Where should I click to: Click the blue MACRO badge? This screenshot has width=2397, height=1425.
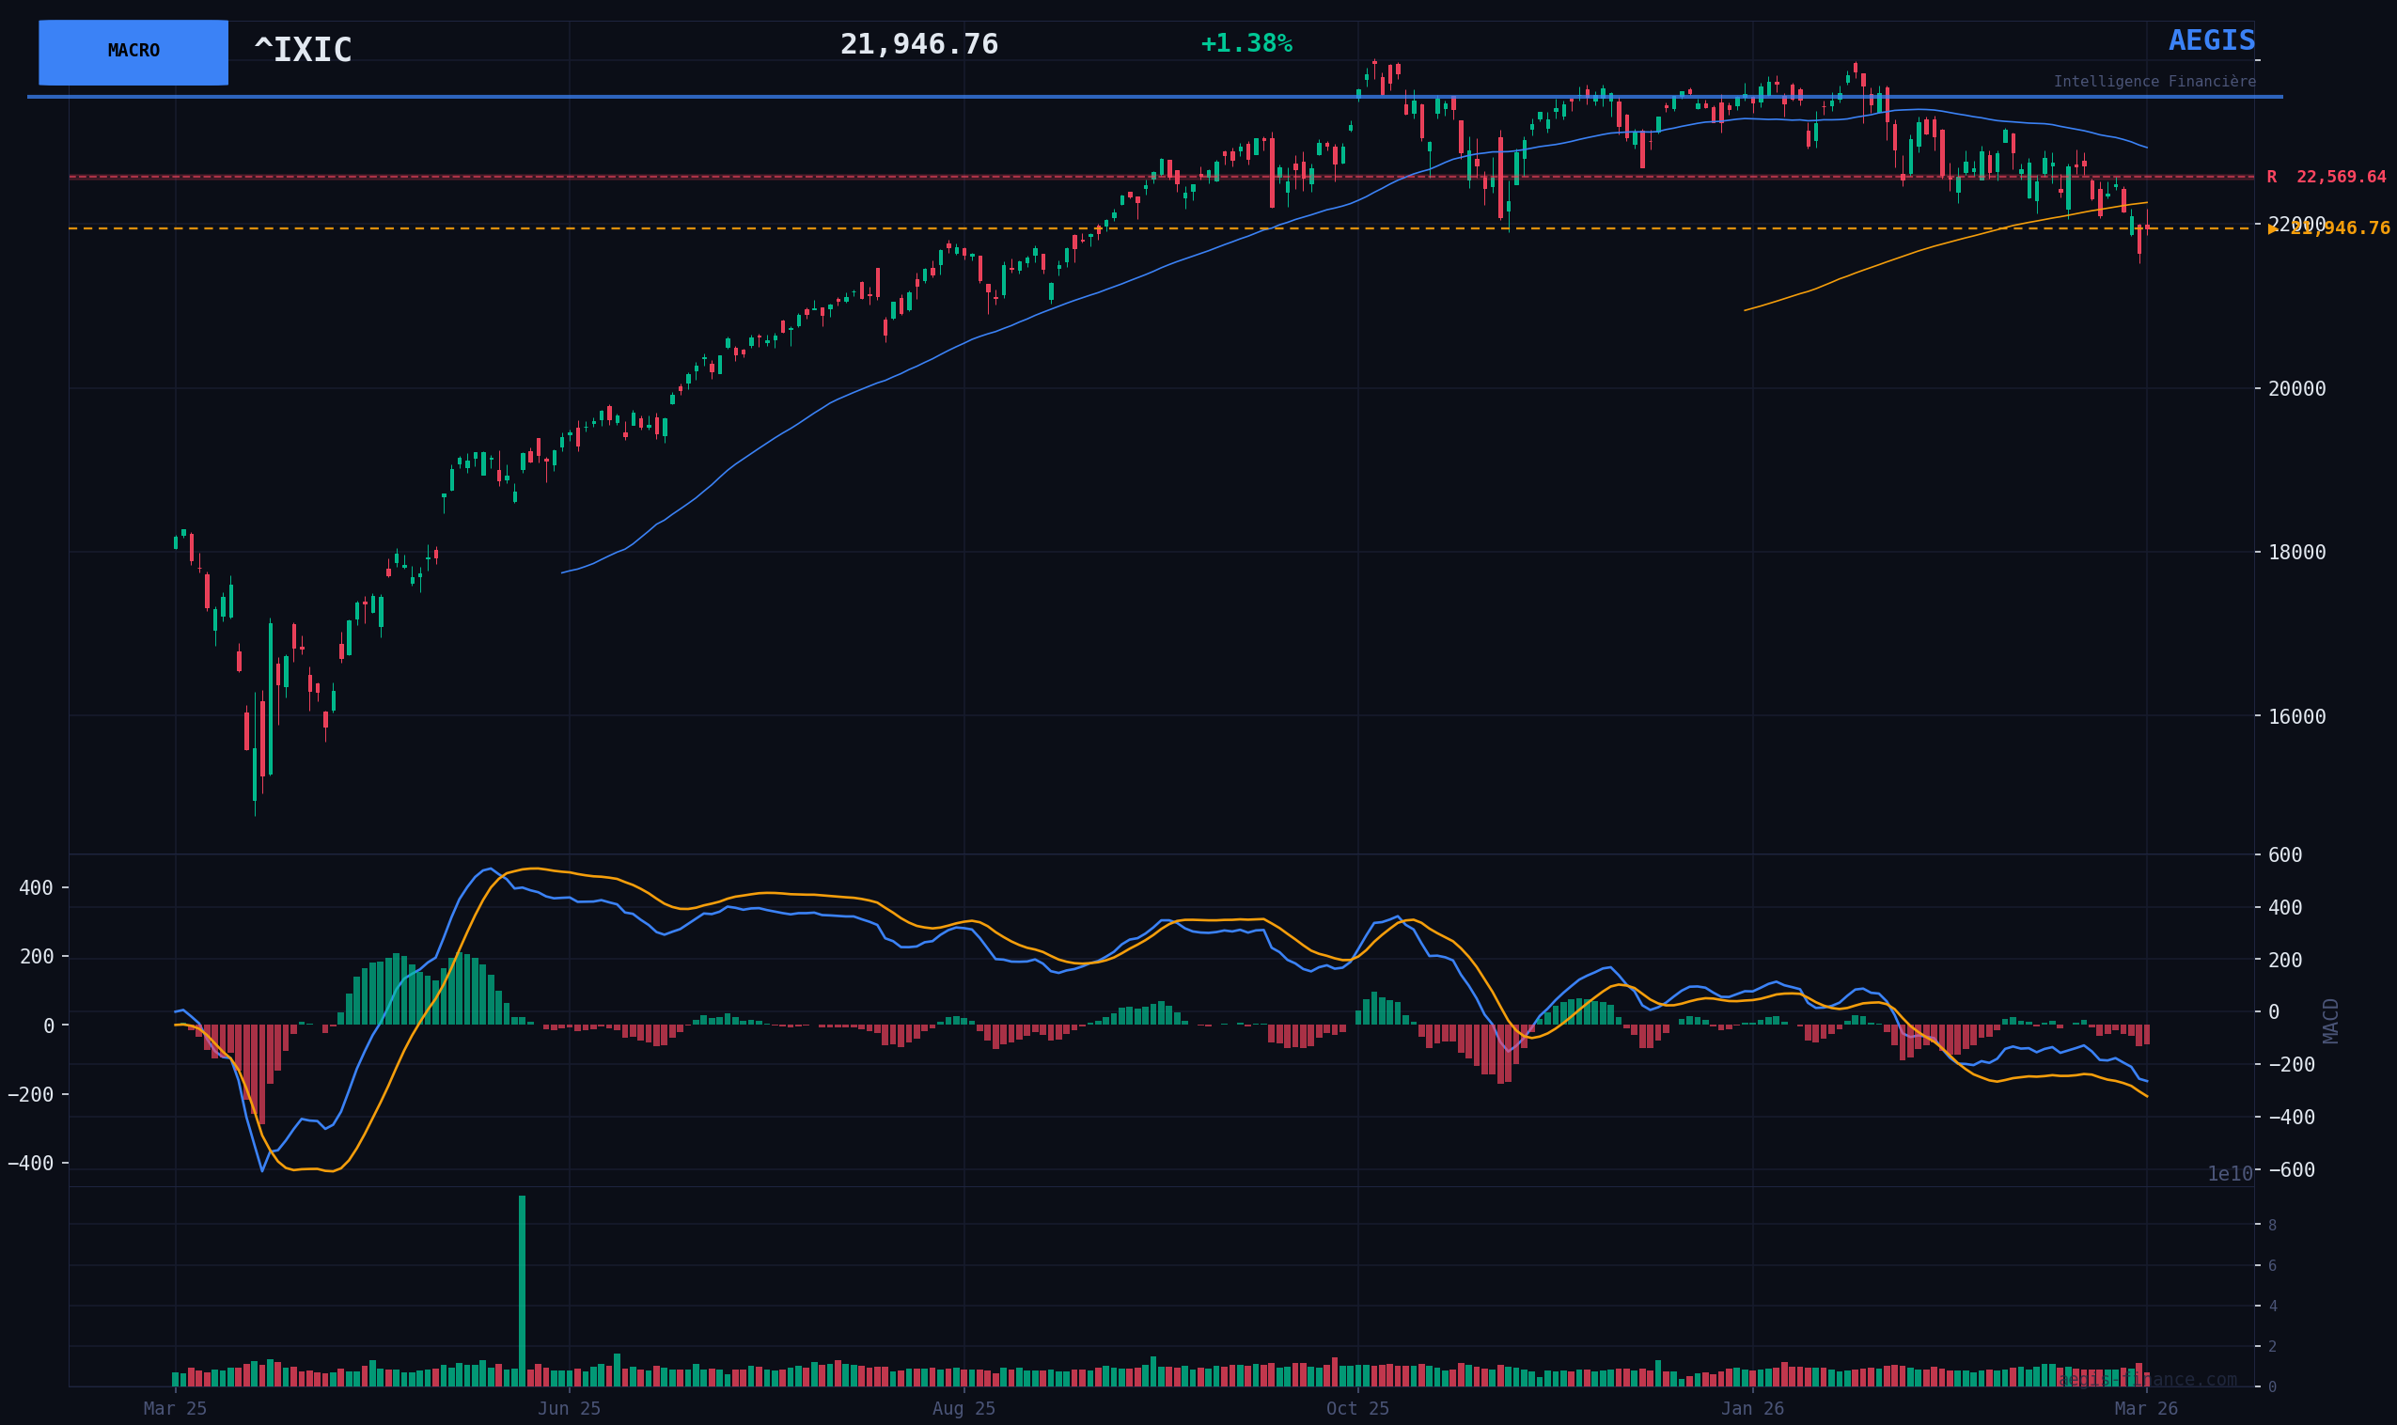click(133, 52)
